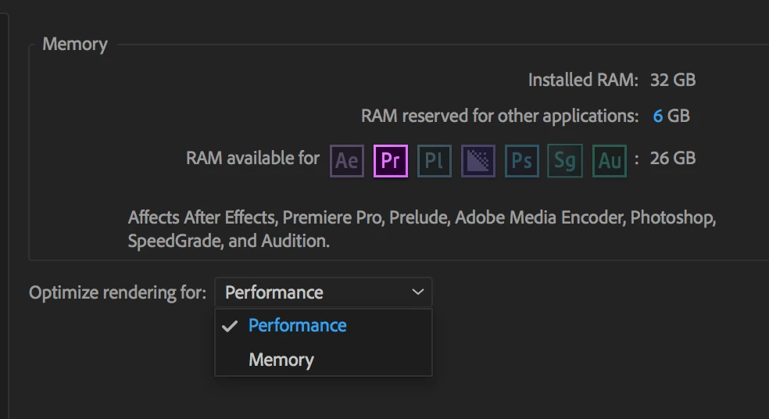The image size is (769, 419).
Task: Click the 32 GB installed RAM value
Action: pyautogui.click(x=672, y=80)
